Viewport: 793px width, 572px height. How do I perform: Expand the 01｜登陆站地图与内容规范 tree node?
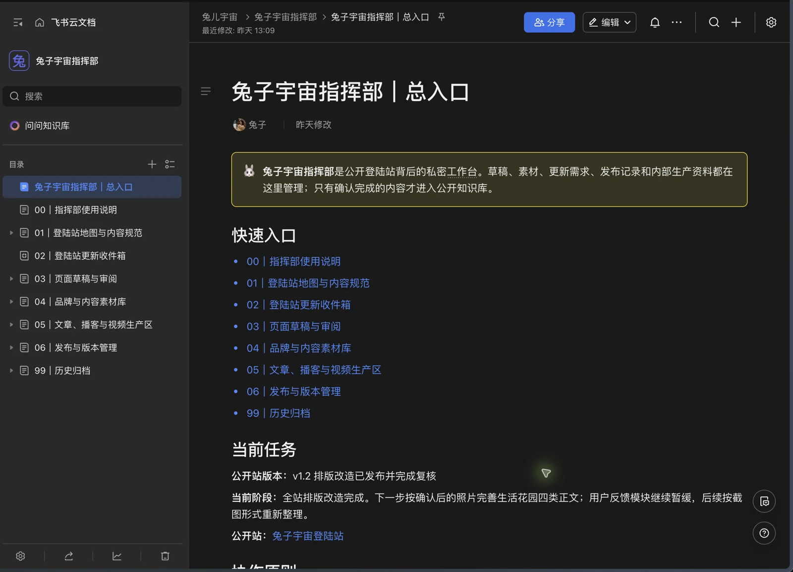click(11, 233)
